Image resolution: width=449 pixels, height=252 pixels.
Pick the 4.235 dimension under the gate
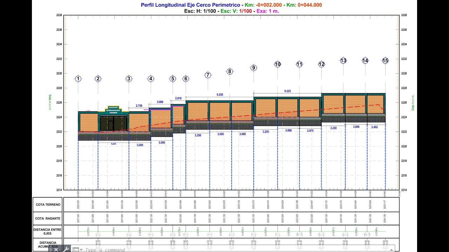tap(113, 143)
